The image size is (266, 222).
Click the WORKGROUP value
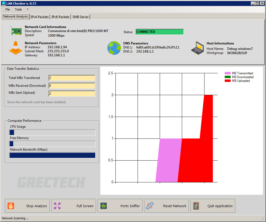pyautogui.click(x=237, y=53)
